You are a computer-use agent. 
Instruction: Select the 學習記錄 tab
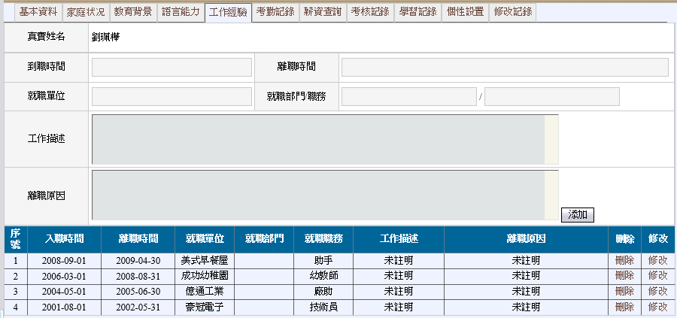[417, 12]
